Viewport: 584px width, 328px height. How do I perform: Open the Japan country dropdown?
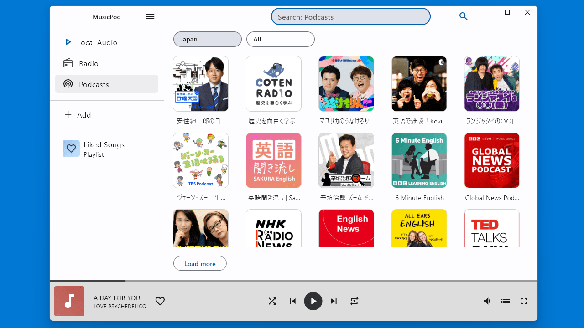pos(208,39)
